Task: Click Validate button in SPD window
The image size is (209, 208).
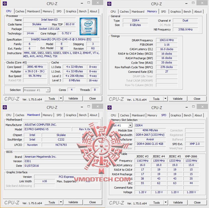Action: [178, 202]
